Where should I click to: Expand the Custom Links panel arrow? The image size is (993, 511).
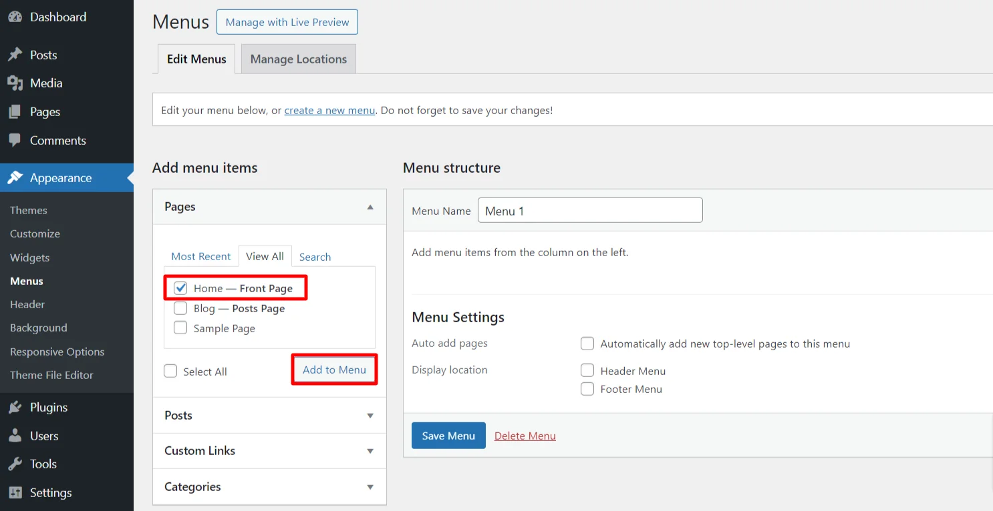point(370,451)
